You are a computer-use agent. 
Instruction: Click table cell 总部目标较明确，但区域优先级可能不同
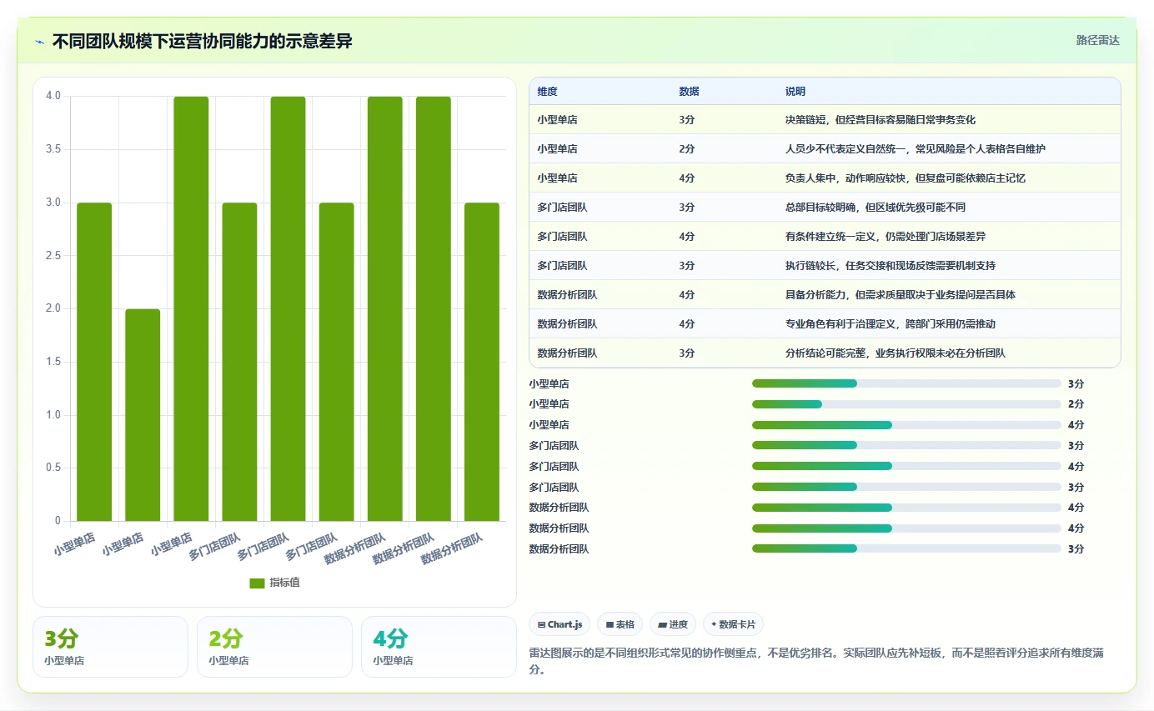(876, 208)
